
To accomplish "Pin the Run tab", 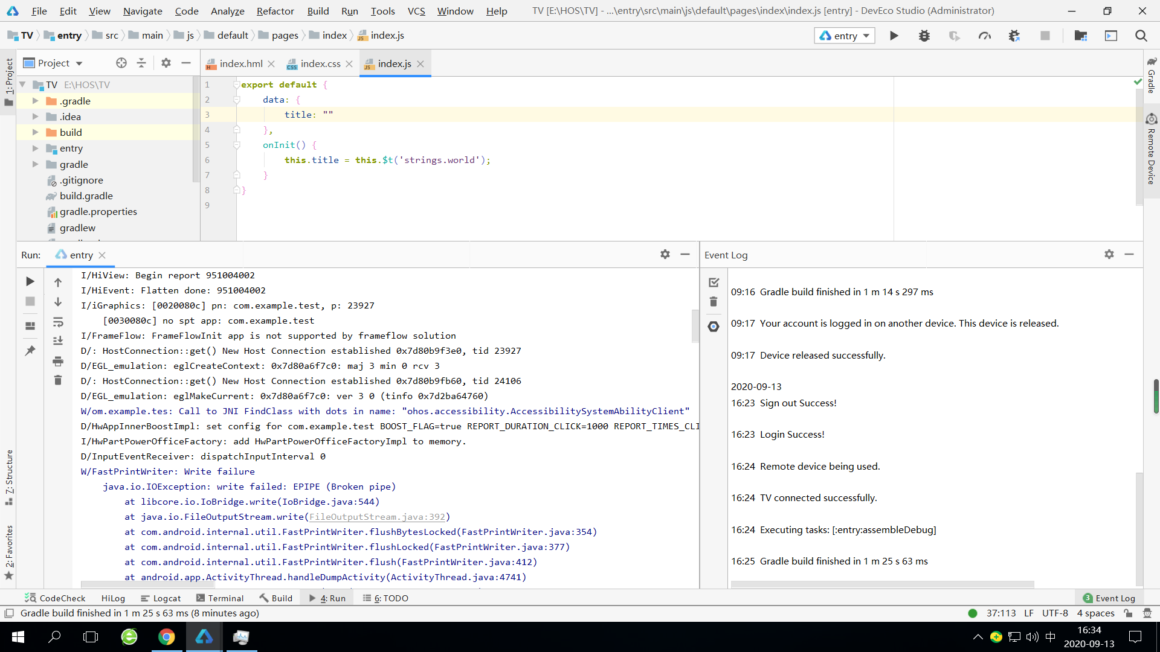I will 30,350.
